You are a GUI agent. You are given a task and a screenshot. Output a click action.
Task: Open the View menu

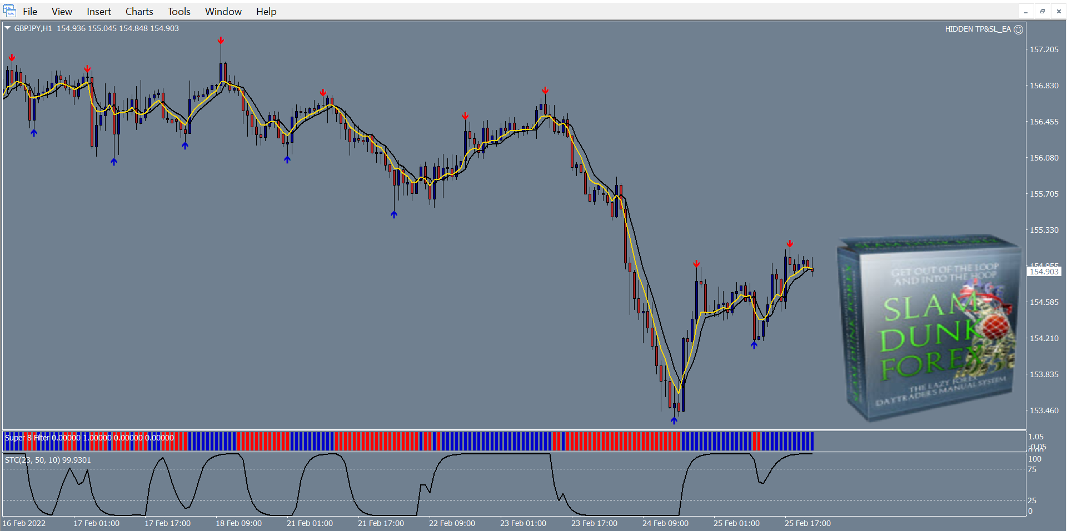[62, 12]
